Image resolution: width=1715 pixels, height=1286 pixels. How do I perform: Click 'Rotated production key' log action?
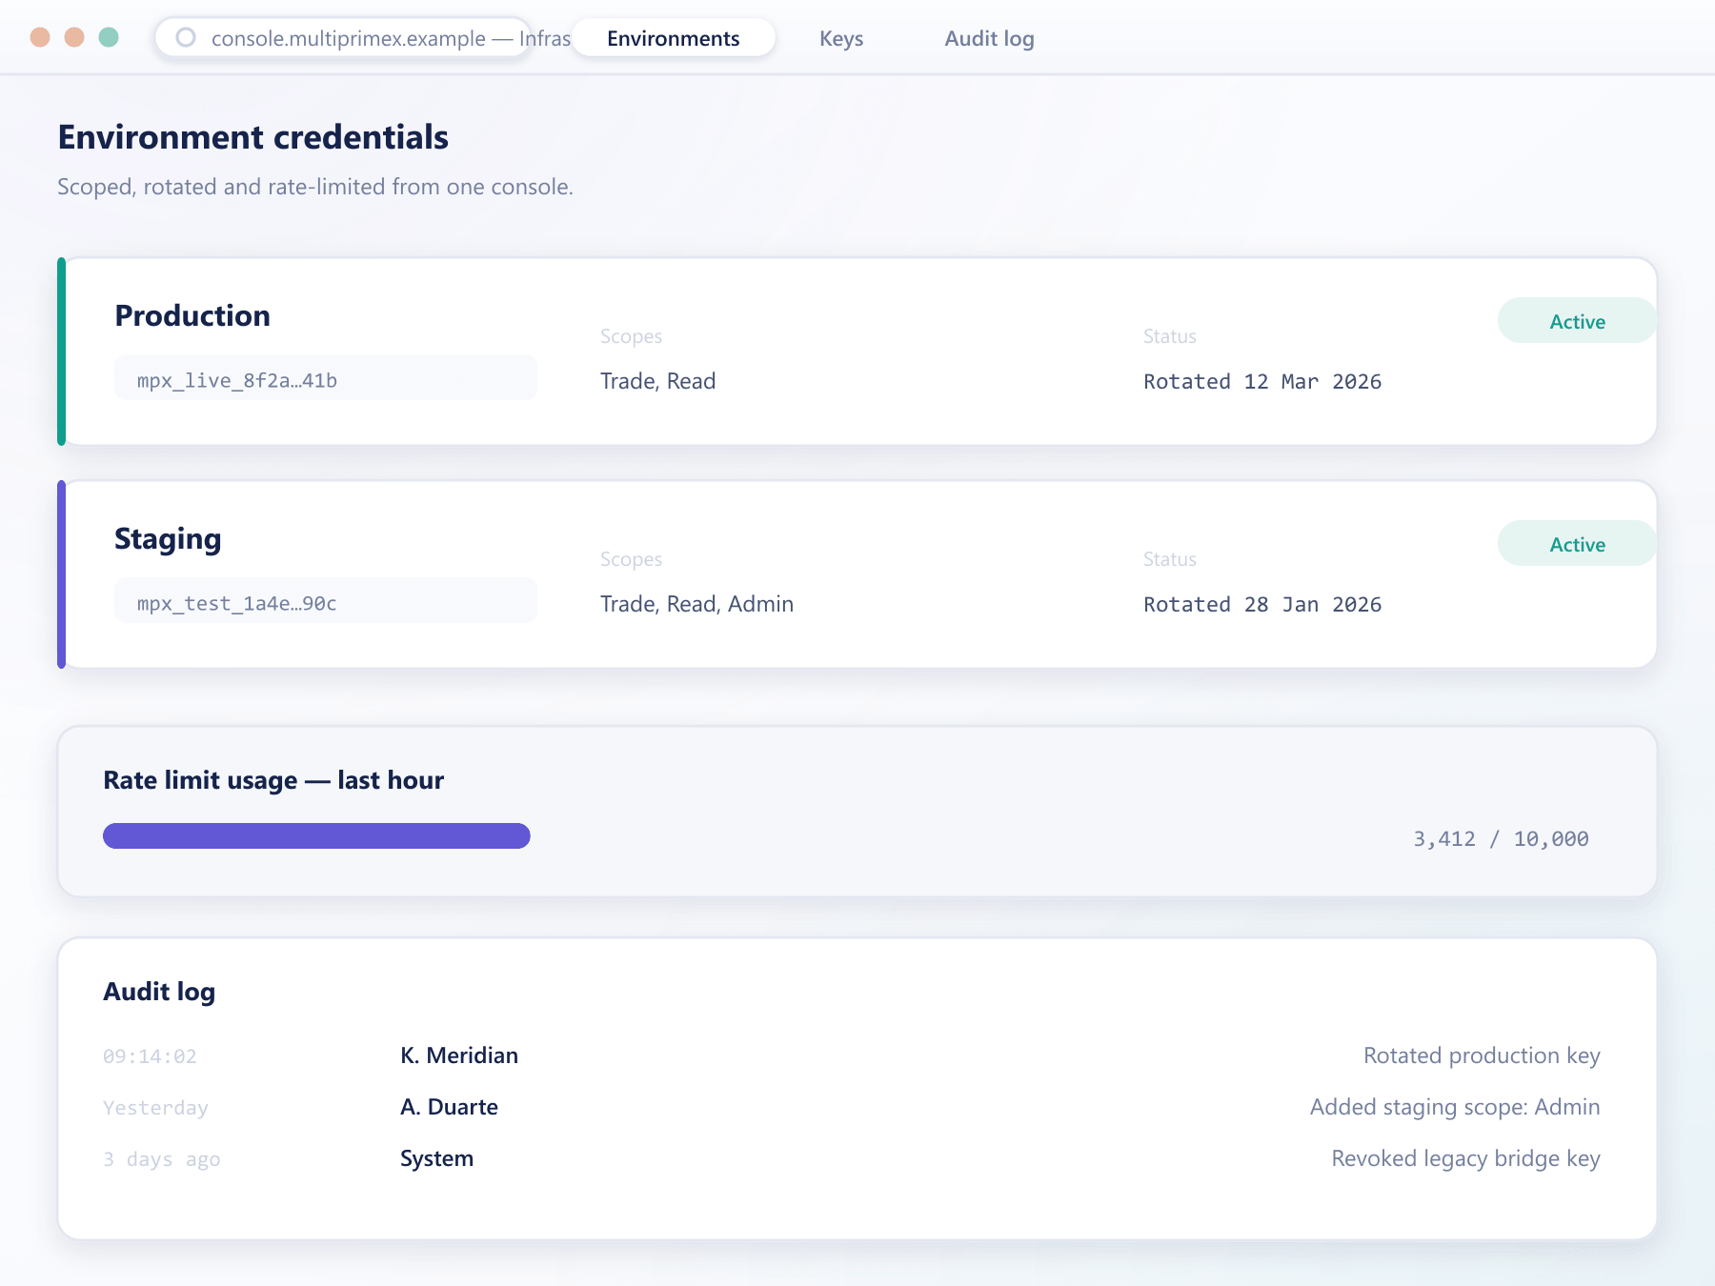[1482, 1055]
